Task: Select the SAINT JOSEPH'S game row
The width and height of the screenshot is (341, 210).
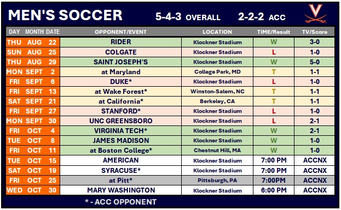Action: click(x=170, y=62)
